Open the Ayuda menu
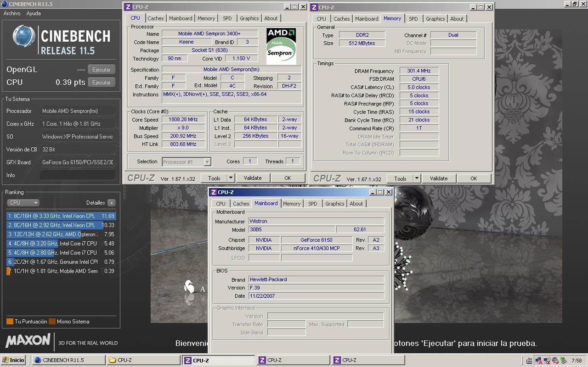 tap(34, 13)
